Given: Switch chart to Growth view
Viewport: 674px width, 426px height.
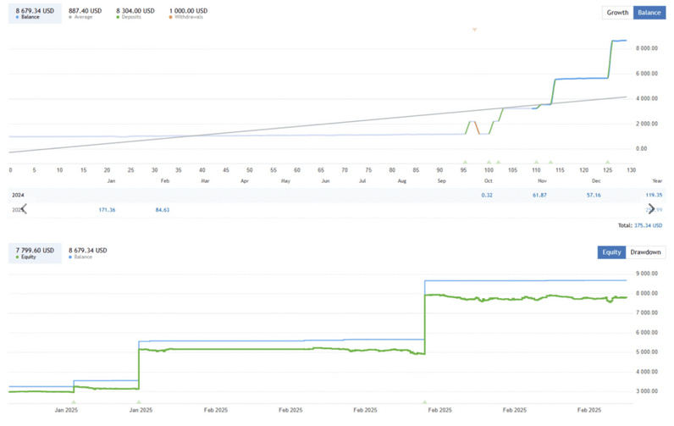Looking at the screenshot, I should click(x=617, y=13).
